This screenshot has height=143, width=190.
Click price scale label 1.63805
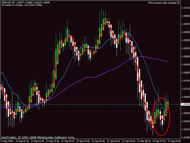pos(186,73)
